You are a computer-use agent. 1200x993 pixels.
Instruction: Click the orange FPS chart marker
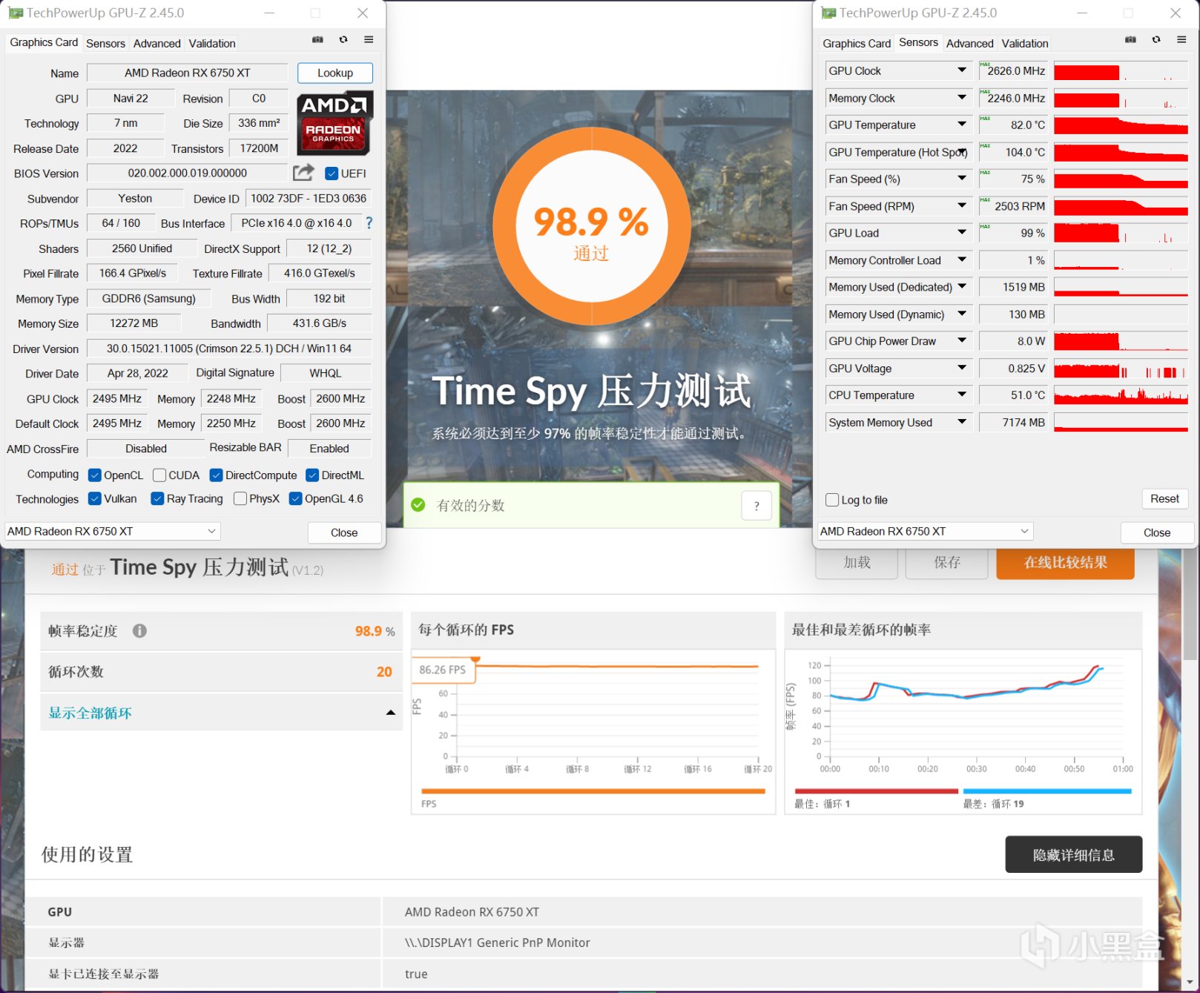point(475,659)
